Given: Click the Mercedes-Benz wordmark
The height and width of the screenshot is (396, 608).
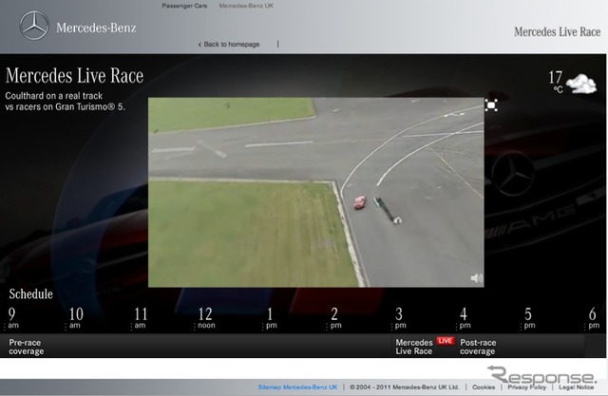Looking at the screenshot, I should pyautogui.click(x=96, y=28).
